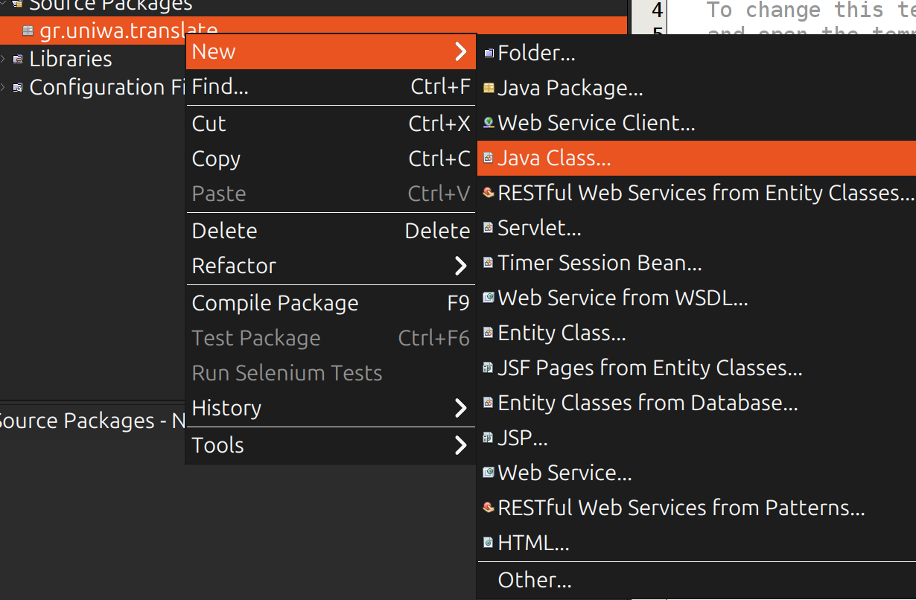
Task: Click the Servlet file icon
Action: [x=489, y=228]
